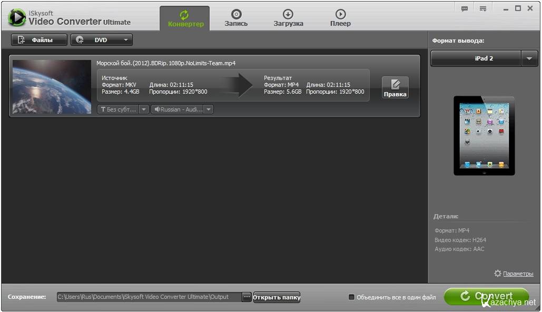
Task: Enable Объединить все в один файл checkbox
Action: (x=351, y=297)
